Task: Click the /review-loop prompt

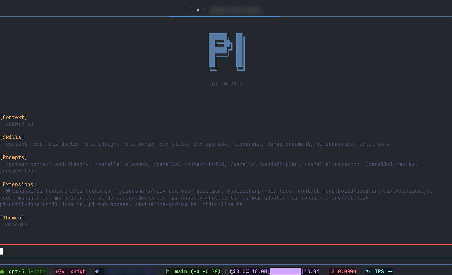Action: [18, 171]
